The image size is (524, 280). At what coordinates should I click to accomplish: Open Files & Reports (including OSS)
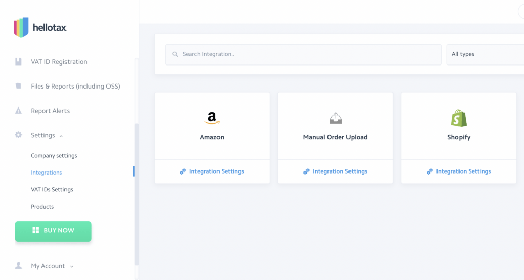tap(76, 86)
